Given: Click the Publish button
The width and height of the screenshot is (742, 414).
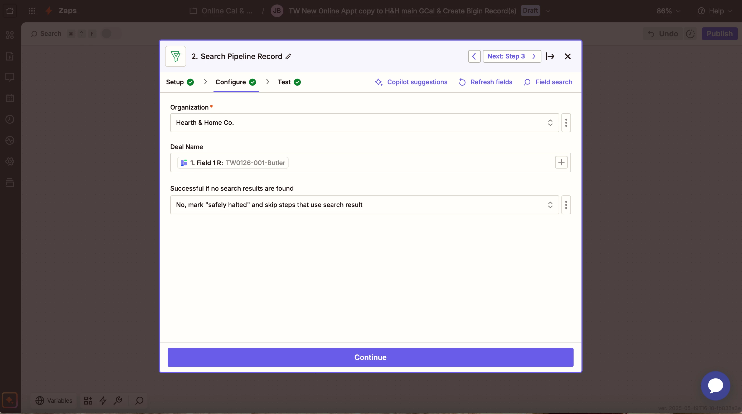Looking at the screenshot, I should (720, 34).
